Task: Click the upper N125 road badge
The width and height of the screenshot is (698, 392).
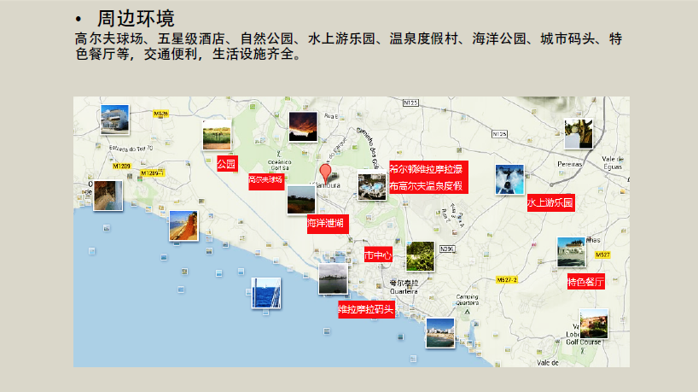Action: [x=410, y=102]
